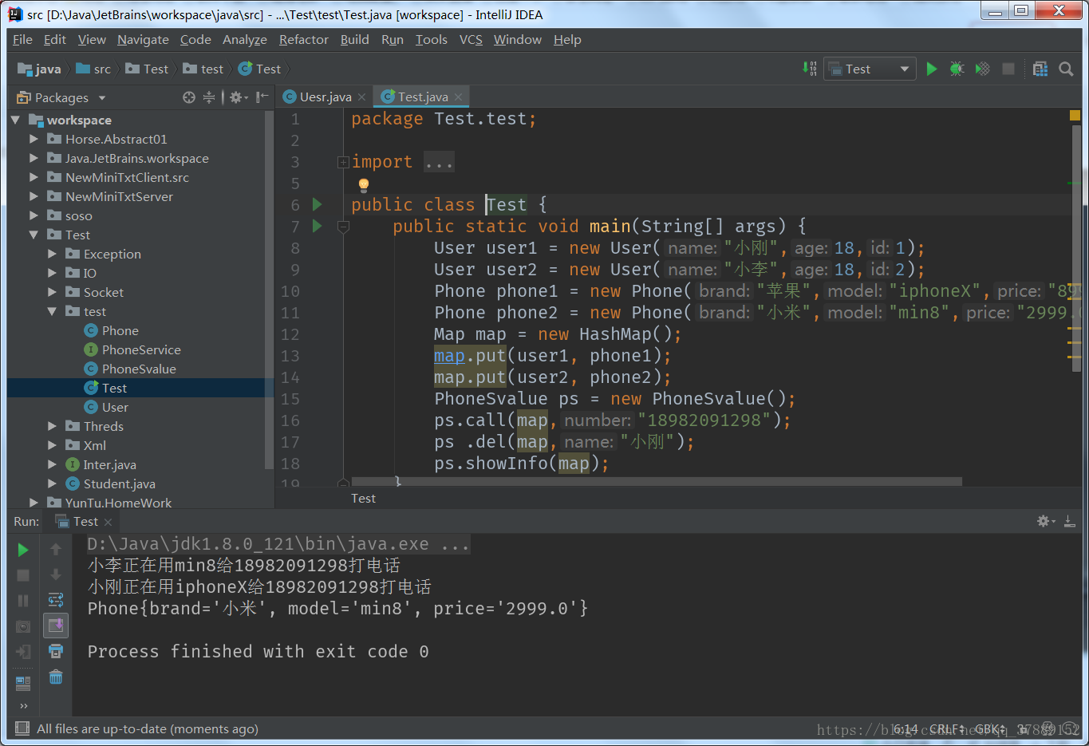The height and width of the screenshot is (746, 1089).
Task: Restore layout icon in Run panel
Action: (x=23, y=684)
